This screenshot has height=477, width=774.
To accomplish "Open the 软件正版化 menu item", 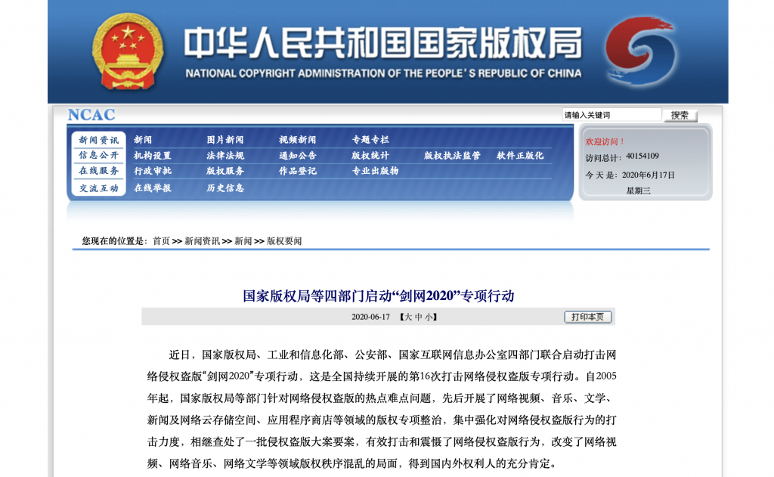I will (520, 156).
